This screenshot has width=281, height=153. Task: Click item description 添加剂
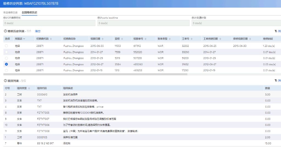pos(67,143)
